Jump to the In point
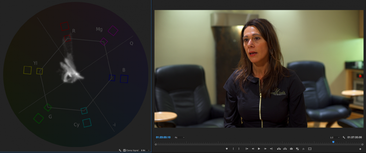The image size is (366, 153). pos(247,149)
